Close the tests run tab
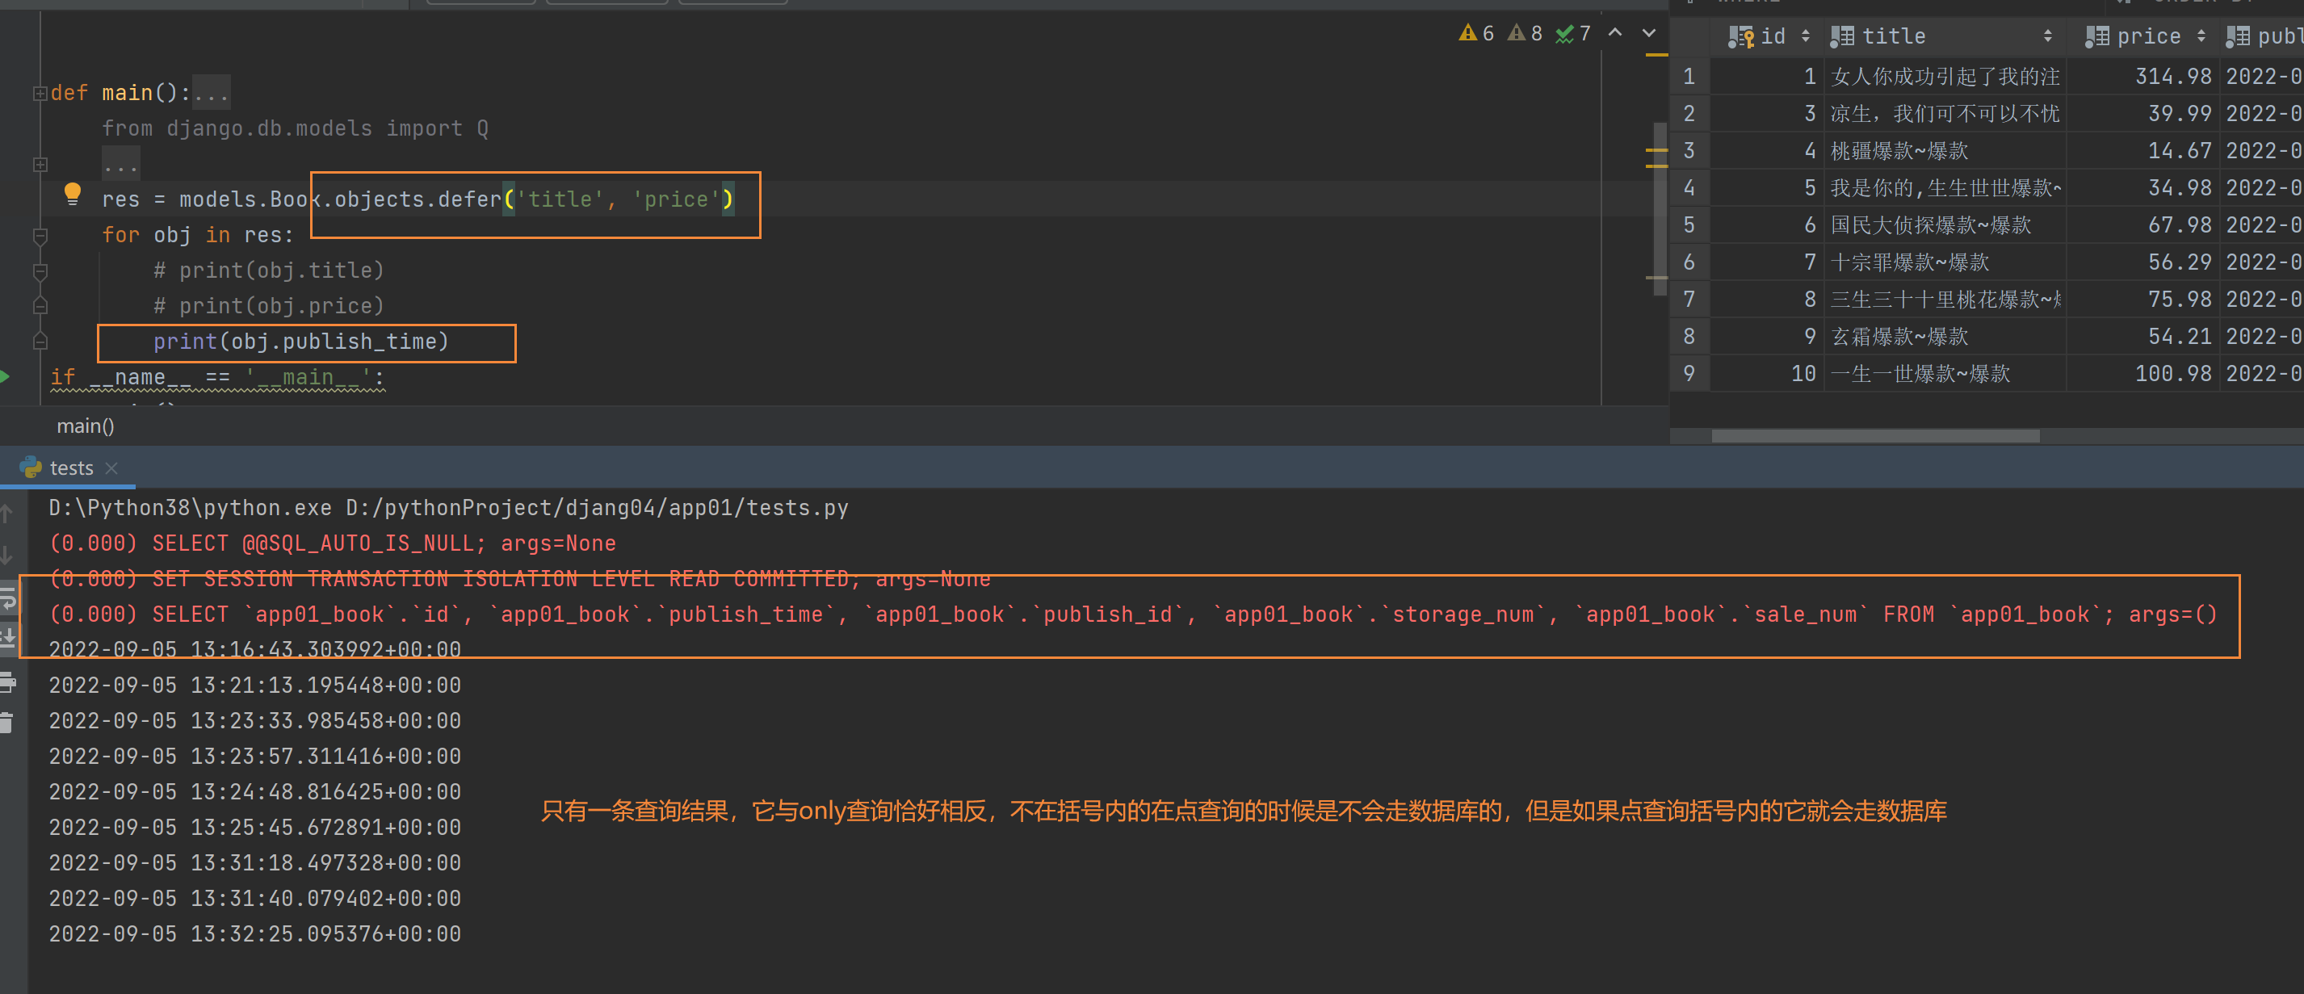The width and height of the screenshot is (2304, 994). [111, 468]
